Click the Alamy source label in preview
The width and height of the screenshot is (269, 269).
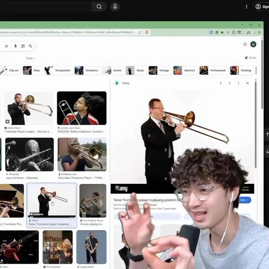click(126, 83)
